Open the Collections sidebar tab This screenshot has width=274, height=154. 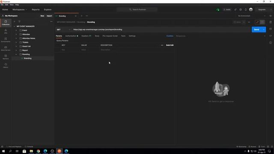click(x=6, y=23)
